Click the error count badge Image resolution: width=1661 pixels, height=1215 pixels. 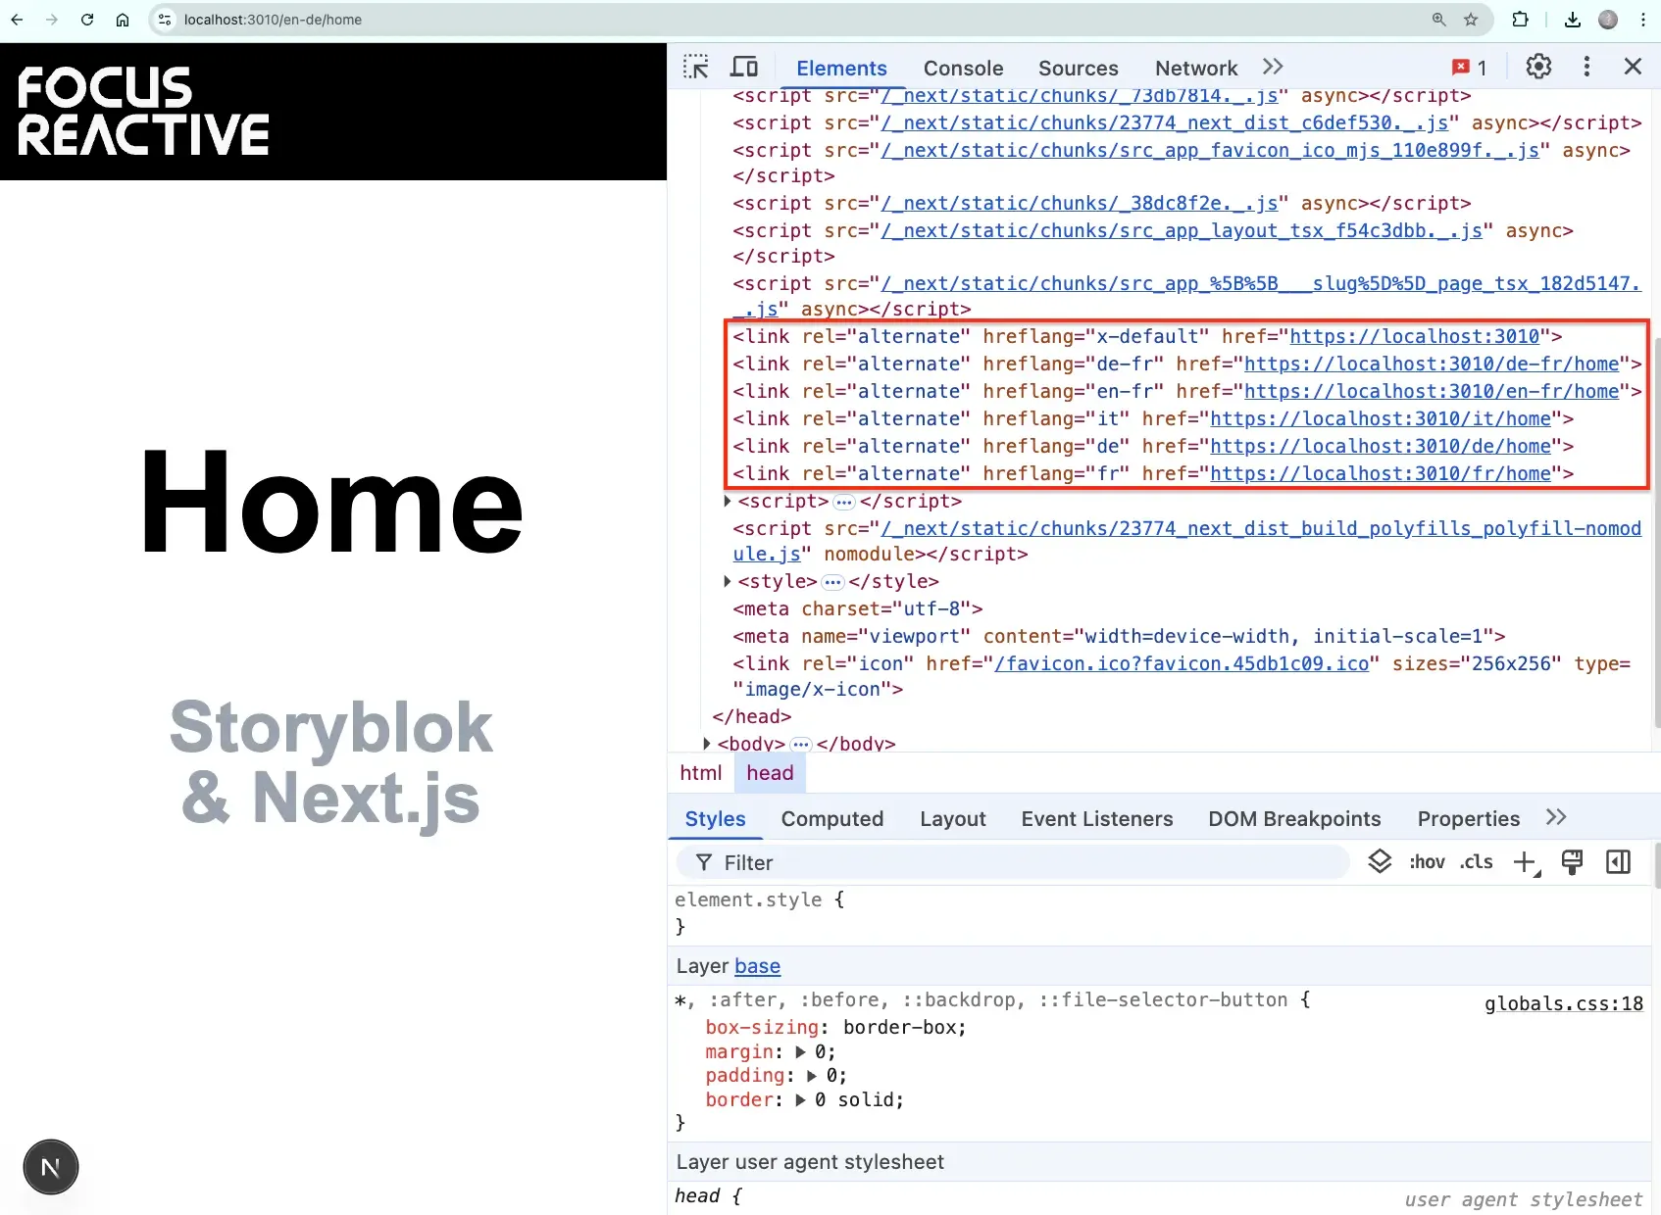click(1470, 68)
